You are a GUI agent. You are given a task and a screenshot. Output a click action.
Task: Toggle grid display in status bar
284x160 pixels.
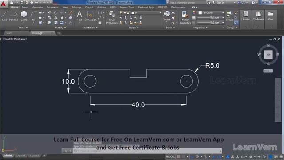(x=178, y=156)
